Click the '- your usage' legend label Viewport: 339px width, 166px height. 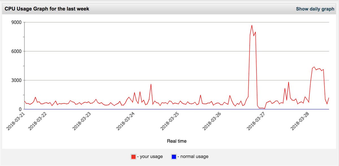150,156
